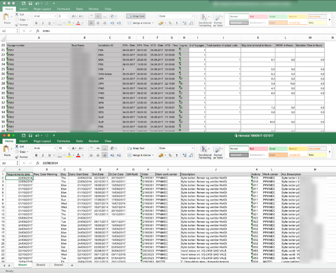Image resolution: width=336 pixels, height=273 pixels.
Task: Click fill color bucket in the top window
Action: [69, 23]
